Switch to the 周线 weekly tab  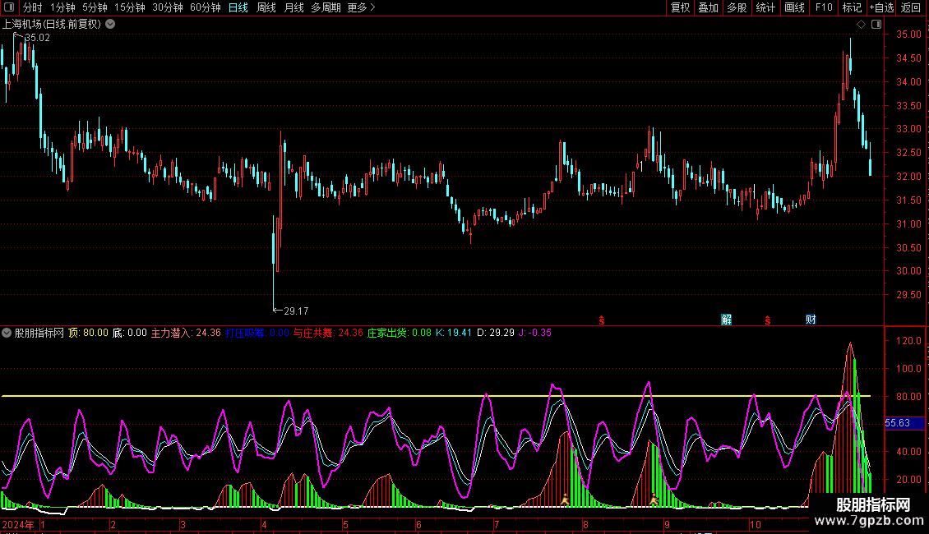coord(266,7)
